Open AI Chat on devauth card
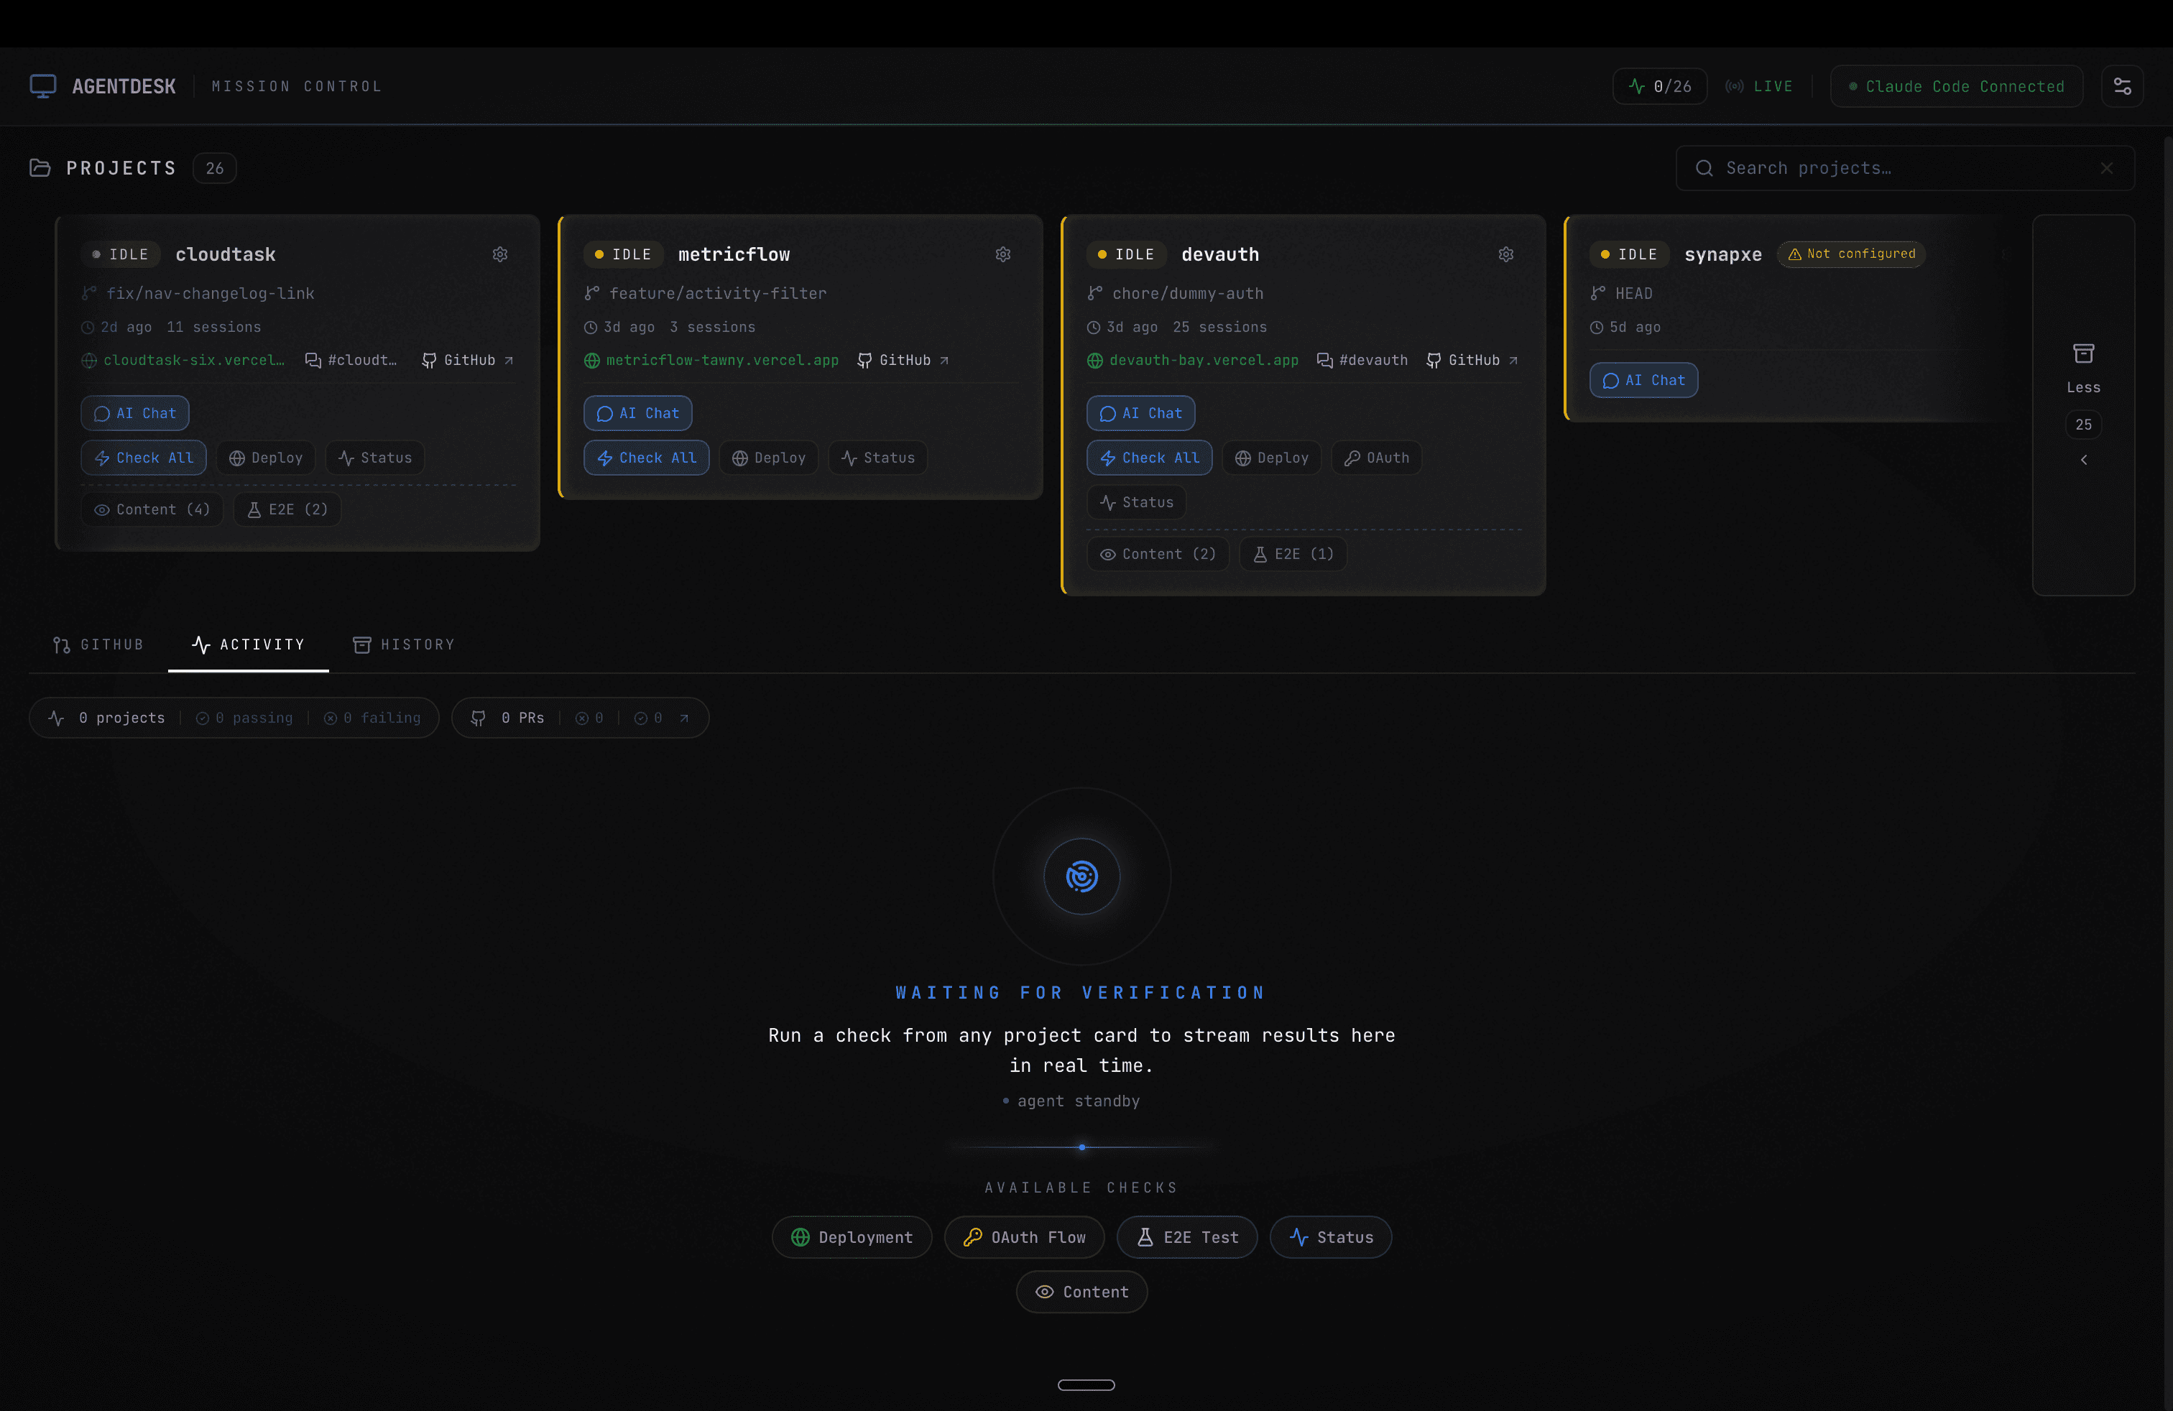Screen dimensions: 2173x1411 click(x=1141, y=413)
